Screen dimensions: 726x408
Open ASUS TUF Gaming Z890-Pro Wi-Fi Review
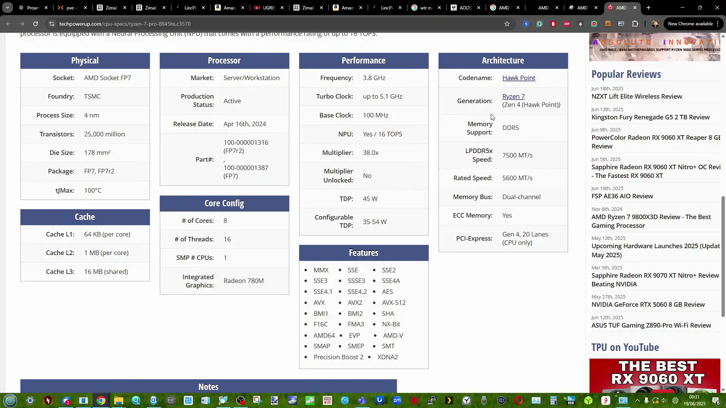point(651,325)
